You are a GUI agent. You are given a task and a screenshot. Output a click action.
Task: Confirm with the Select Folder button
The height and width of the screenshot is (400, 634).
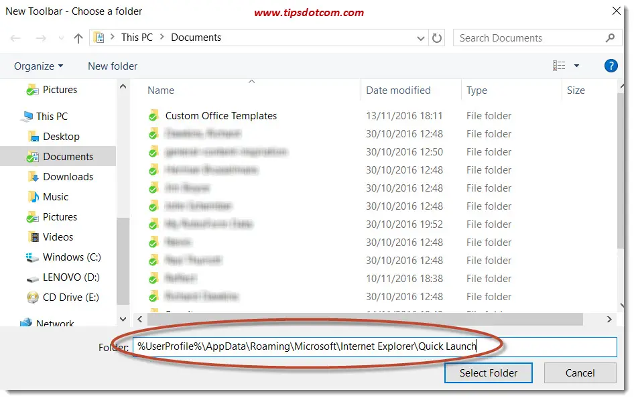click(x=488, y=373)
